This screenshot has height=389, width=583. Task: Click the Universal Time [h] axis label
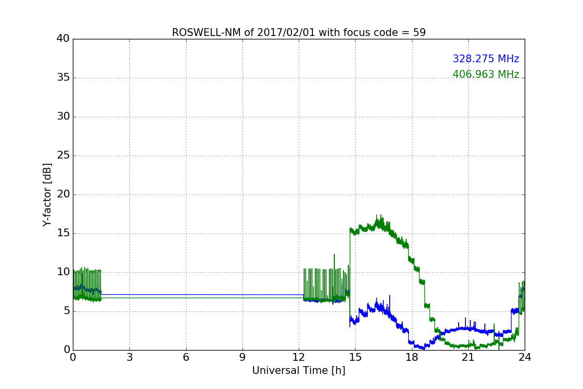click(299, 371)
